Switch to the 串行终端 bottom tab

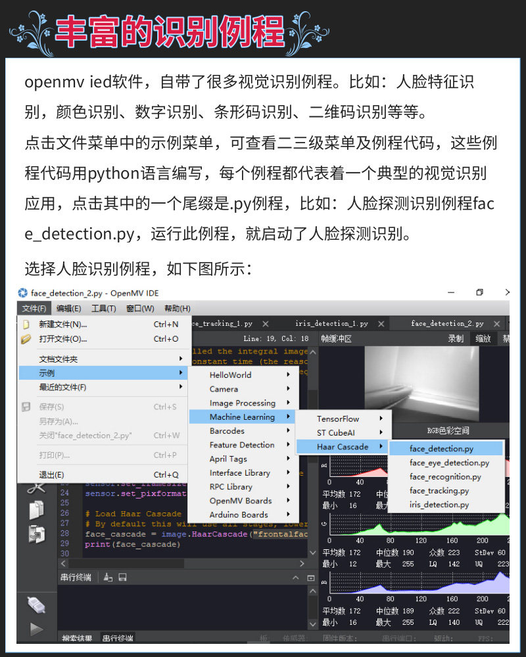click(x=118, y=639)
